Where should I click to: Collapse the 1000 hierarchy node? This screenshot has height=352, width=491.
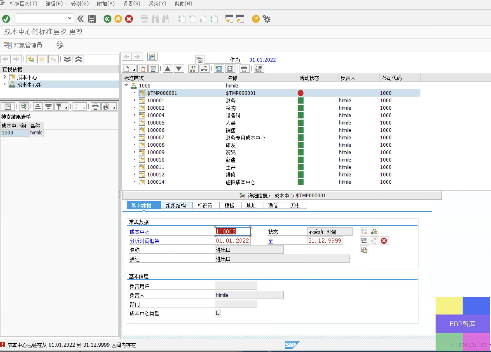[126, 85]
